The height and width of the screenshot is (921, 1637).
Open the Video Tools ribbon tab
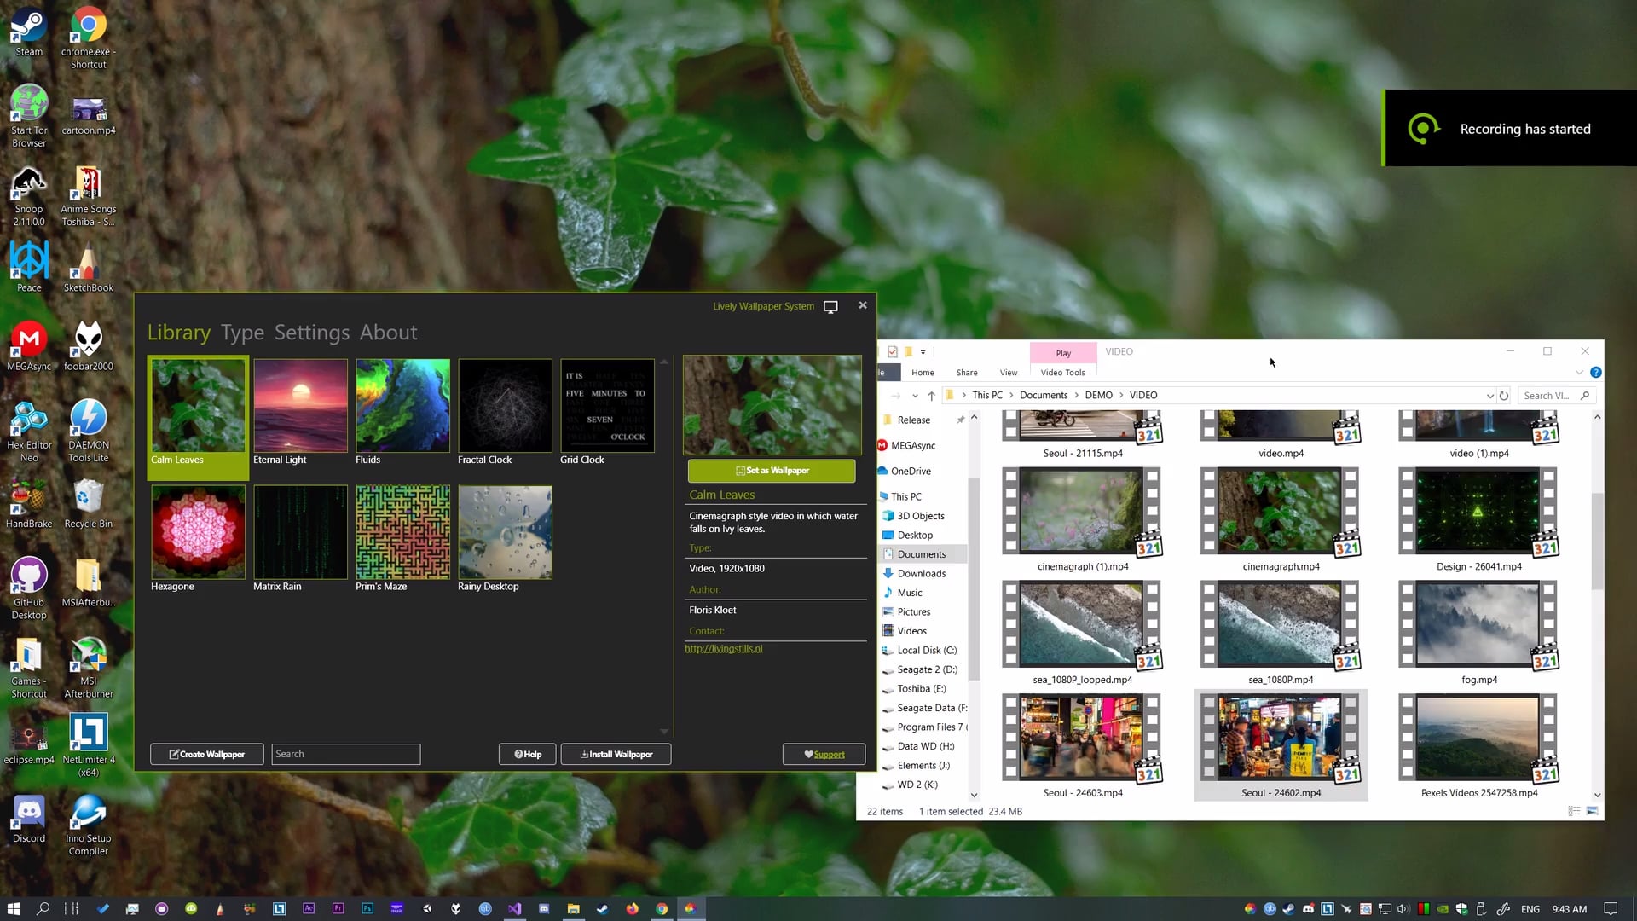[1063, 373]
